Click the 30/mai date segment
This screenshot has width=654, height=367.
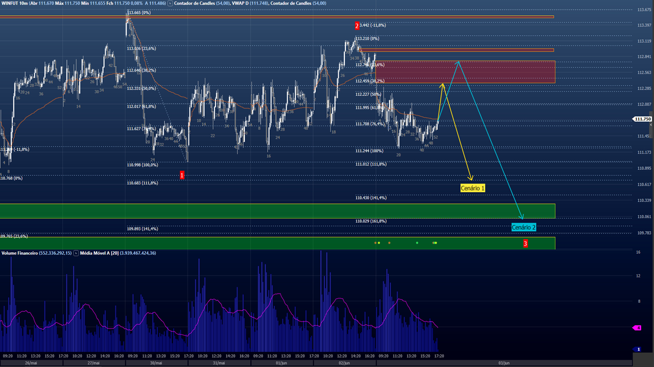tap(156, 363)
